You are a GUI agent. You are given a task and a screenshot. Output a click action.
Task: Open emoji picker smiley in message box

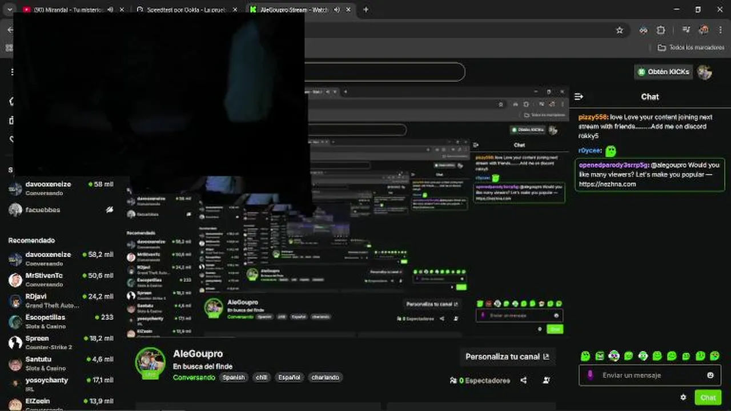710,375
